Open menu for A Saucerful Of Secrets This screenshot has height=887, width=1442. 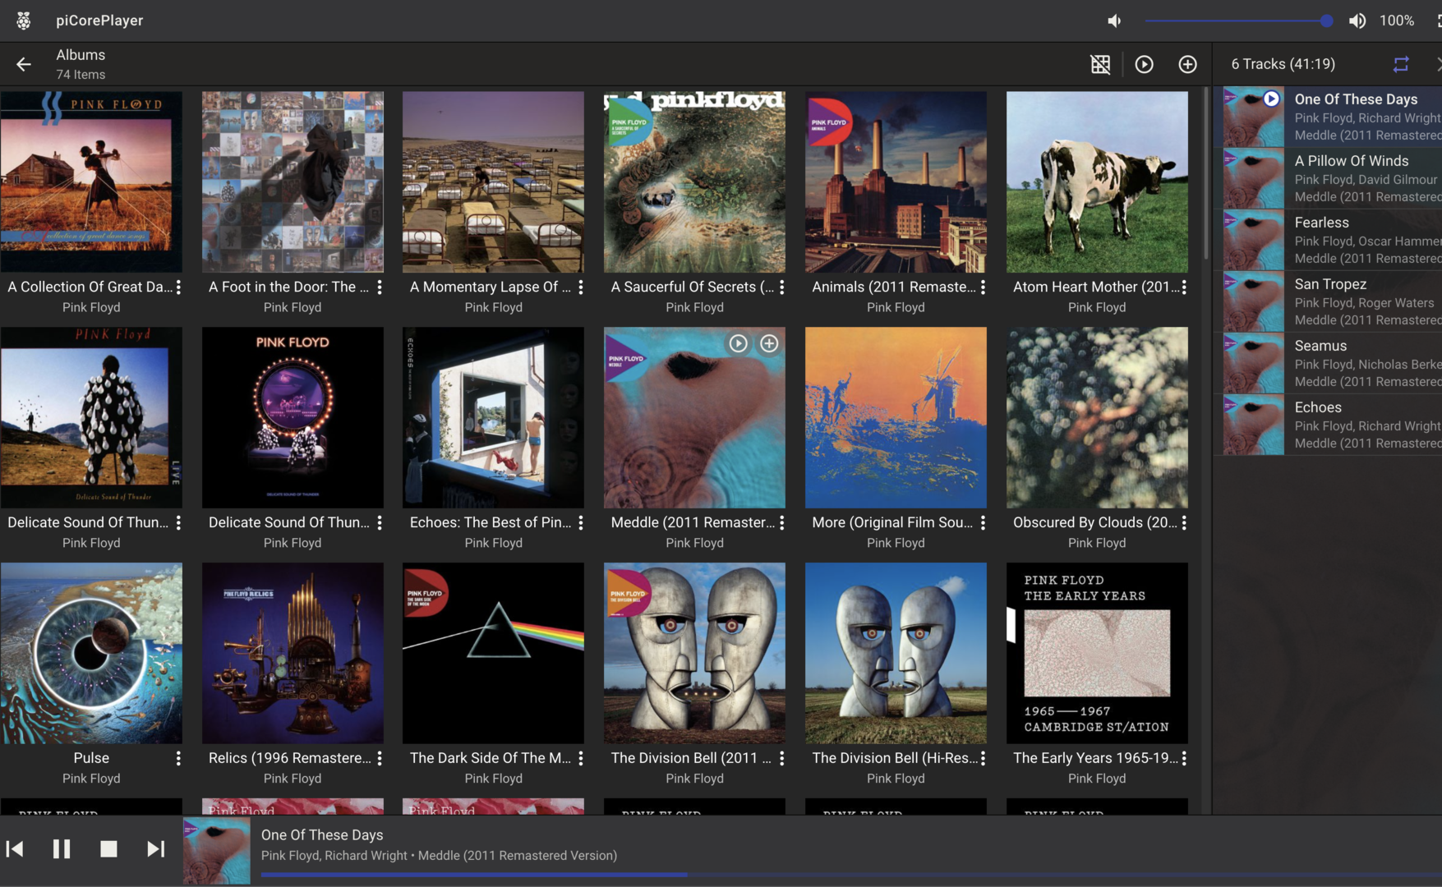pos(781,287)
